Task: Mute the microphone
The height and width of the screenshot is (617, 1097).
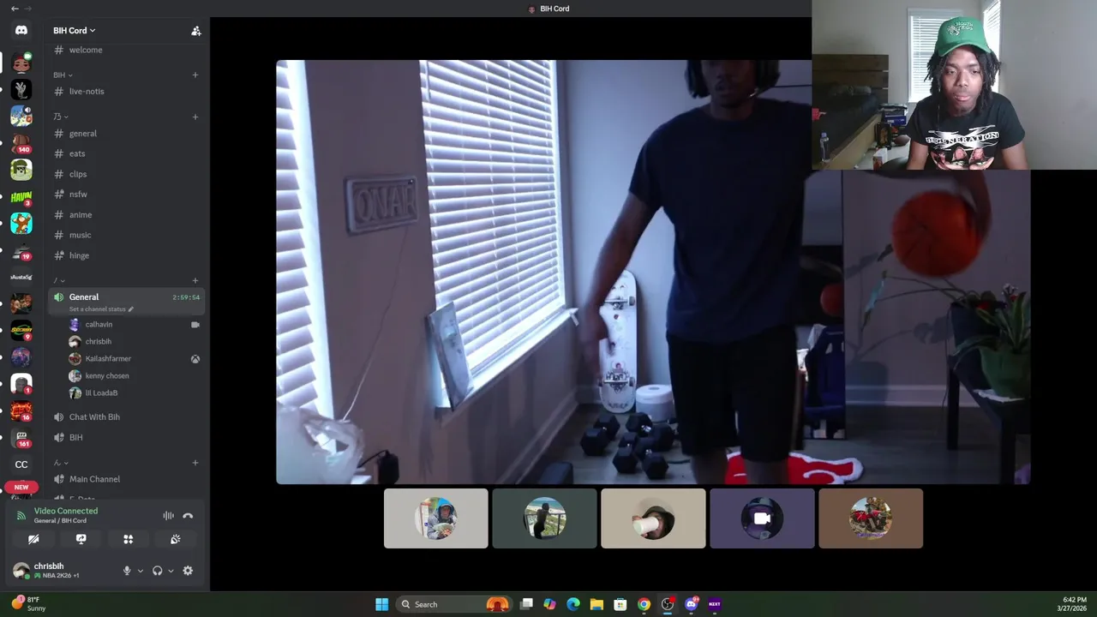Action: click(127, 571)
